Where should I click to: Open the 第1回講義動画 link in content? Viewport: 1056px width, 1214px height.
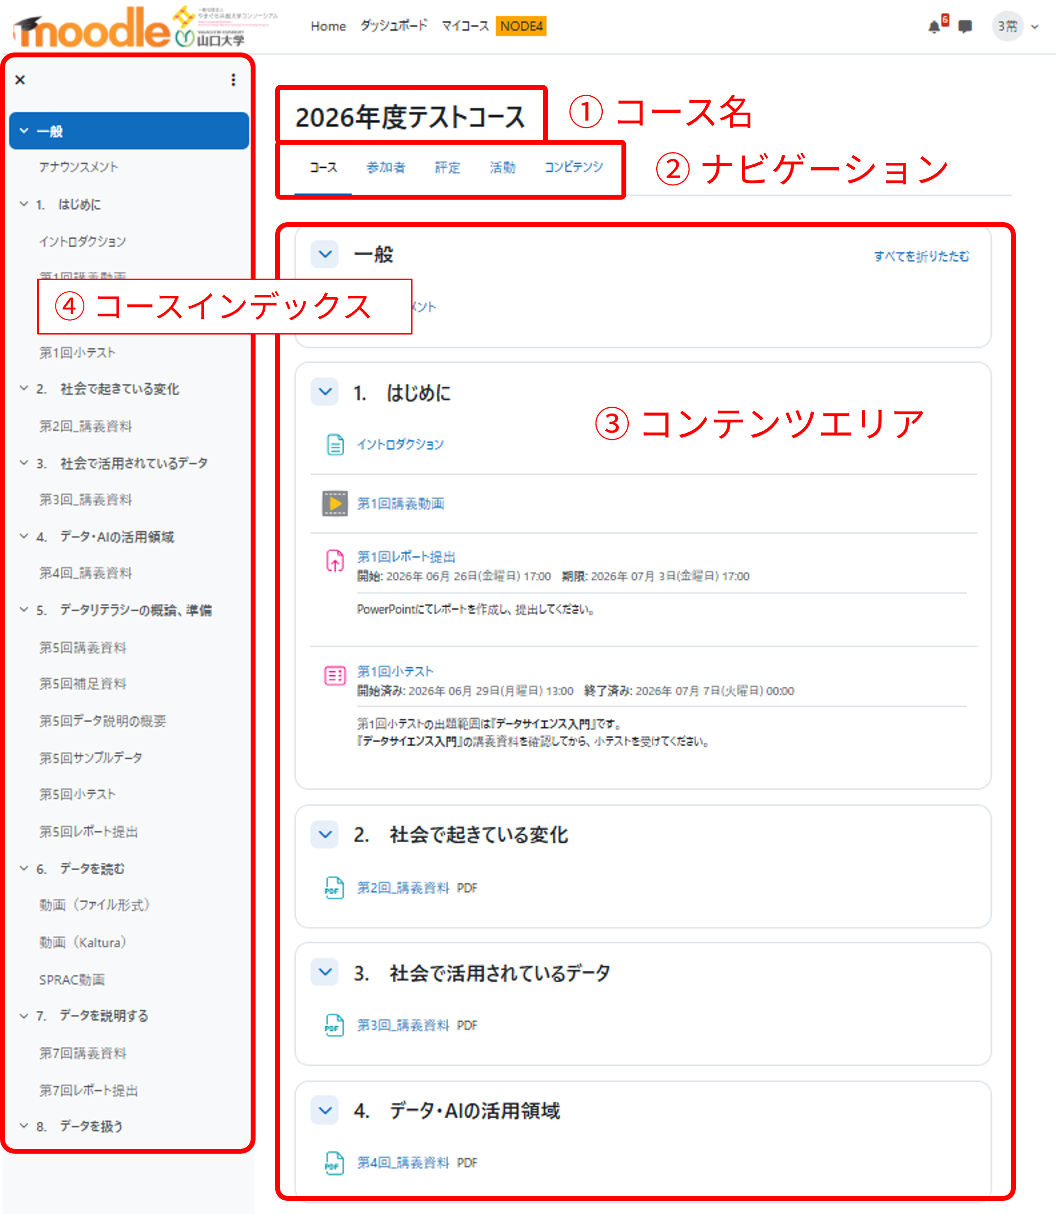pos(401,504)
